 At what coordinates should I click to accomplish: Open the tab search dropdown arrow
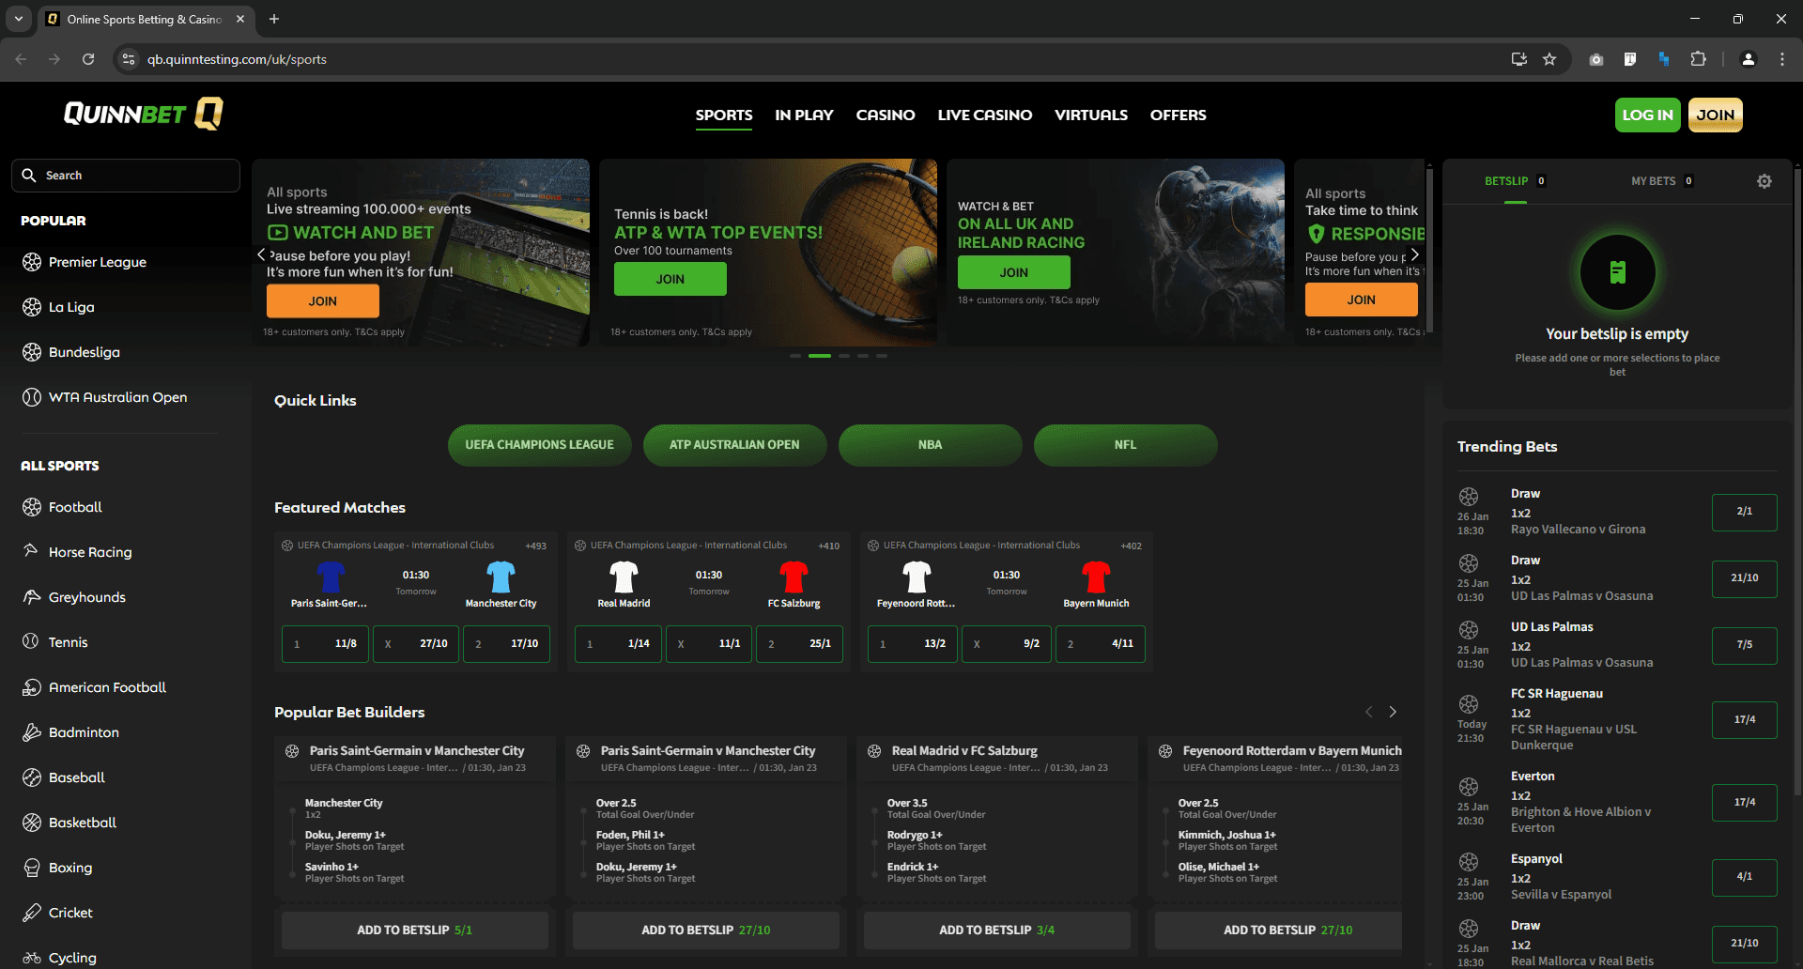18,19
